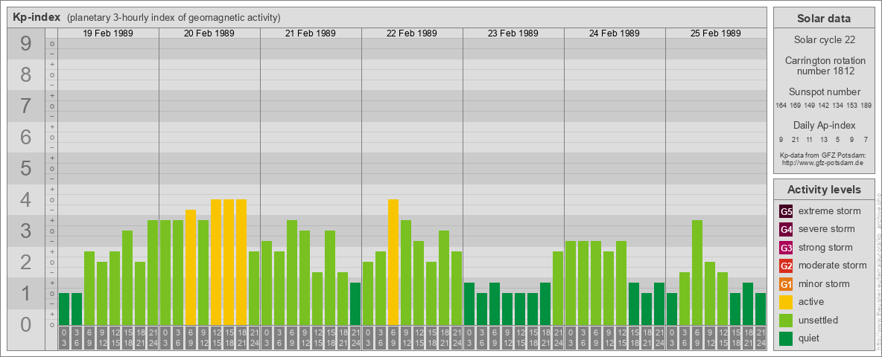The image size is (882, 357).
Task: Click the 'Activity levels' panel heading
Action: [824, 190]
